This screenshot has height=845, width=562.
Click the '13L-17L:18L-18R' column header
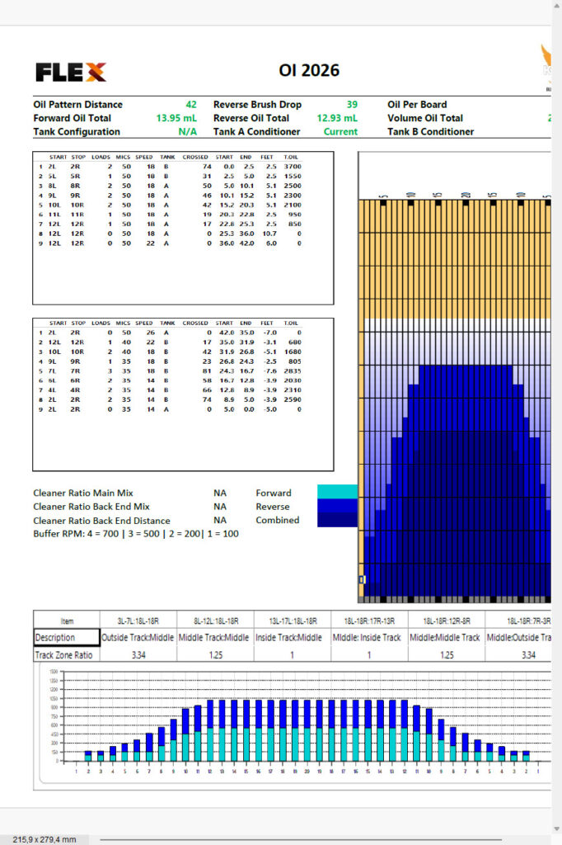pos(293,621)
